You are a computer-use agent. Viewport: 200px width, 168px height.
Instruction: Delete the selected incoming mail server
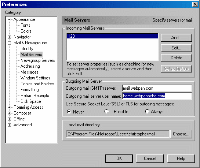point(177,58)
